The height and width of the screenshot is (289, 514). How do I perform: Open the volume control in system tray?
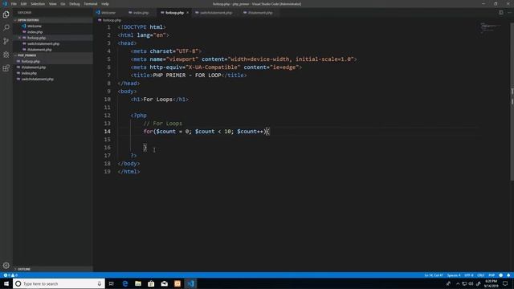point(471,283)
